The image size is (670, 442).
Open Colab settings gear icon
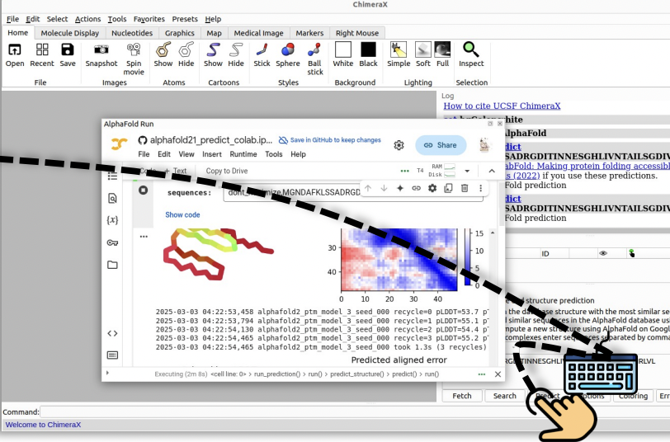coord(399,145)
